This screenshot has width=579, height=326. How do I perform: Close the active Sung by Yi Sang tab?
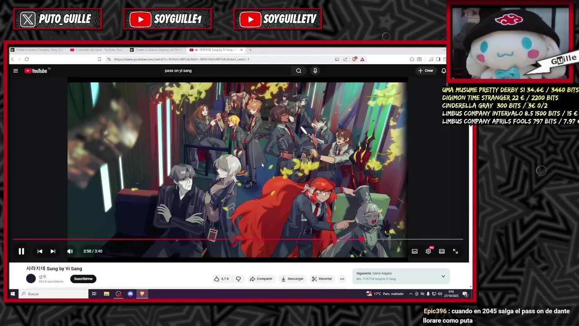tap(242, 50)
